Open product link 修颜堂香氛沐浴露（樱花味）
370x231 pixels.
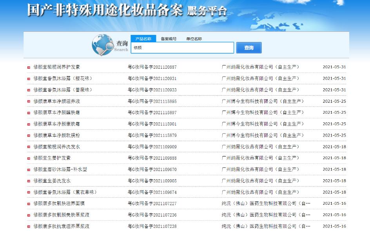pos(63,78)
